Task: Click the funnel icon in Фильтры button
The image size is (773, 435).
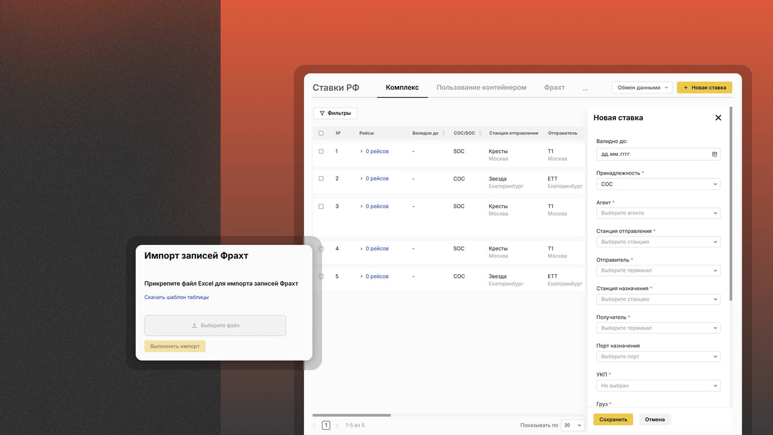Action: tap(322, 114)
